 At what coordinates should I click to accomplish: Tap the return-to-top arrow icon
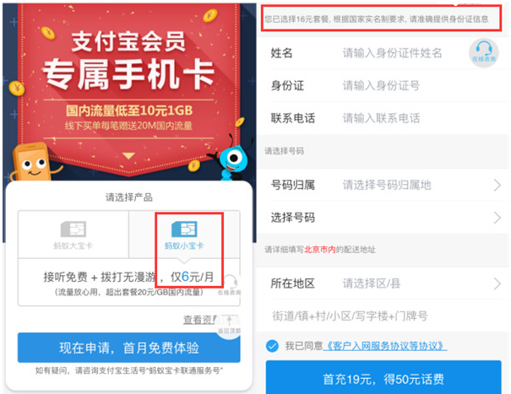click(229, 324)
